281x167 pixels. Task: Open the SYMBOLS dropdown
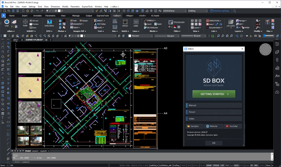pyautogui.click(x=150, y=21)
